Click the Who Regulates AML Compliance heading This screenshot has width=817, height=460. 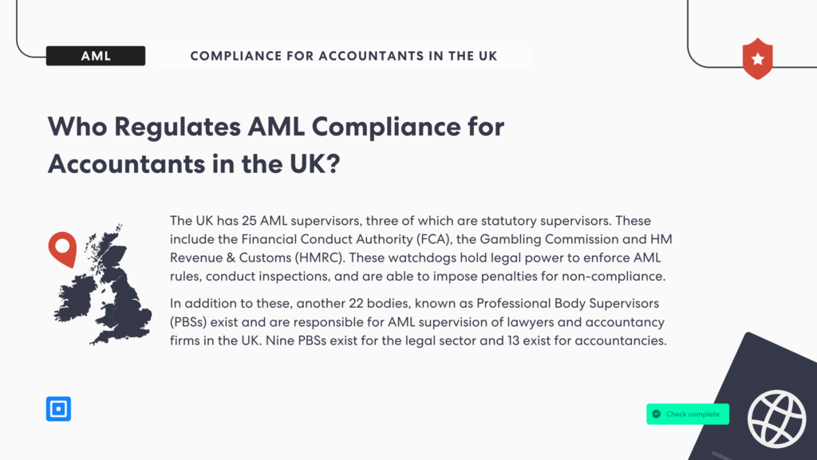click(276, 127)
